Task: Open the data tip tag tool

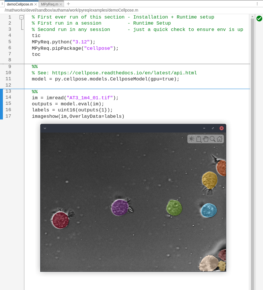Action: [x=199, y=139]
